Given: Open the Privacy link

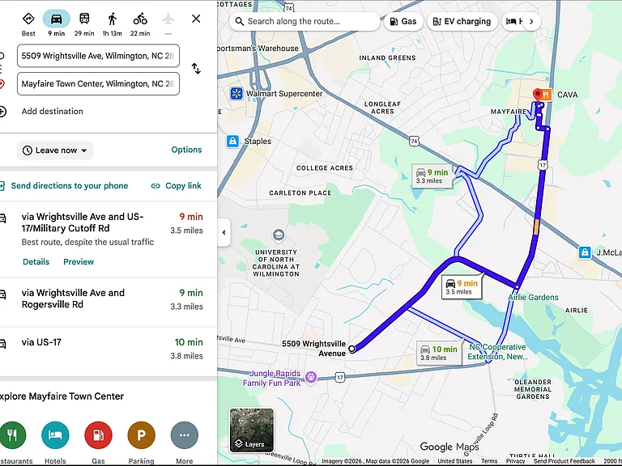Looking at the screenshot, I should [515, 461].
